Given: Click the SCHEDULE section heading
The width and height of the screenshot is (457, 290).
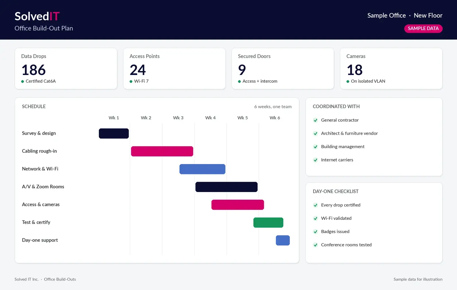Looking at the screenshot, I should 34,107.
